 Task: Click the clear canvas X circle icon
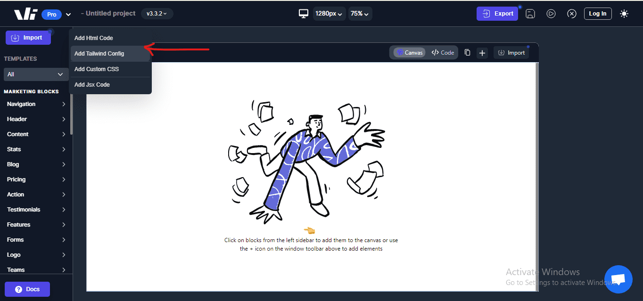[572, 14]
